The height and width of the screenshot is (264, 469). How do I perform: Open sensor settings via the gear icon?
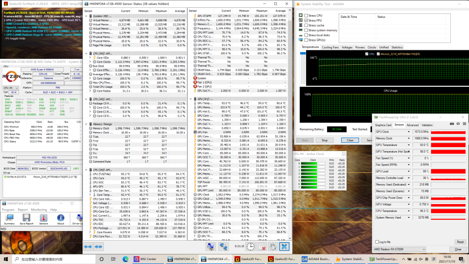[273, 247]
